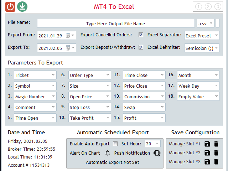228x171 pixels.
Task: Toggle the Push Notification phone icon
Action: coord(157,153)
